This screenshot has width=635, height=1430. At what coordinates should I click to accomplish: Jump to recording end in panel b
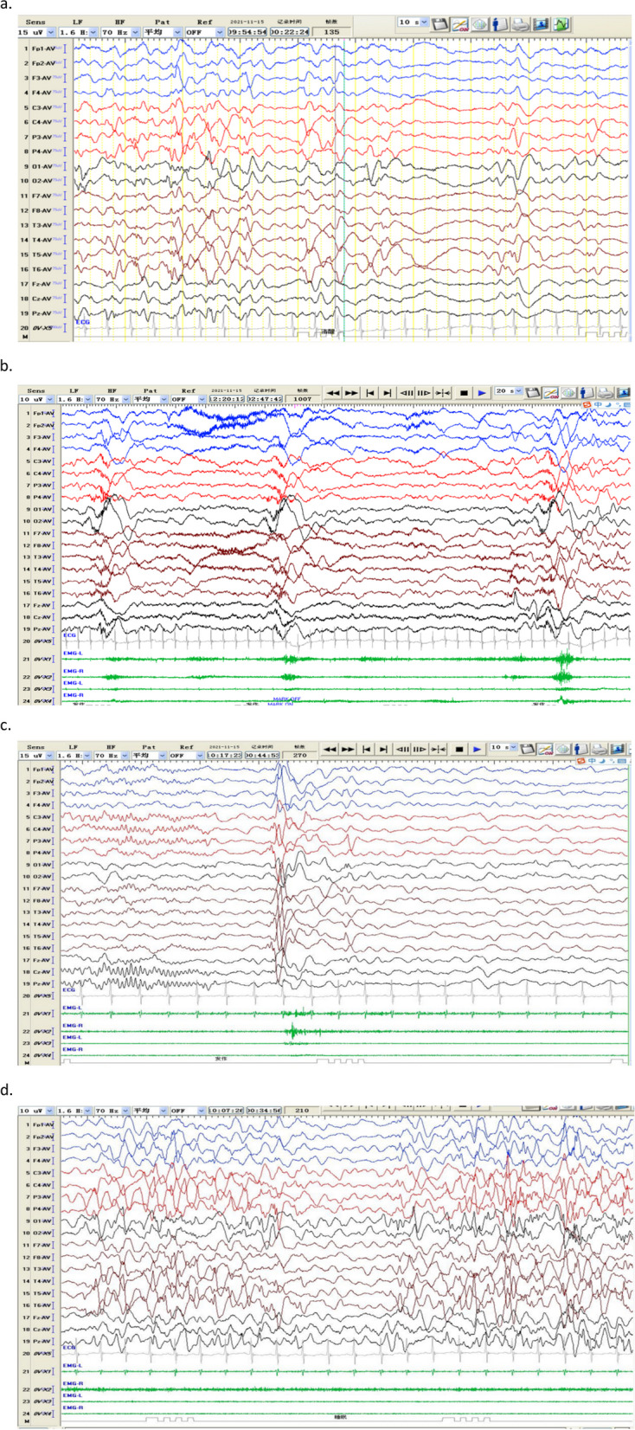coord(387,392)
